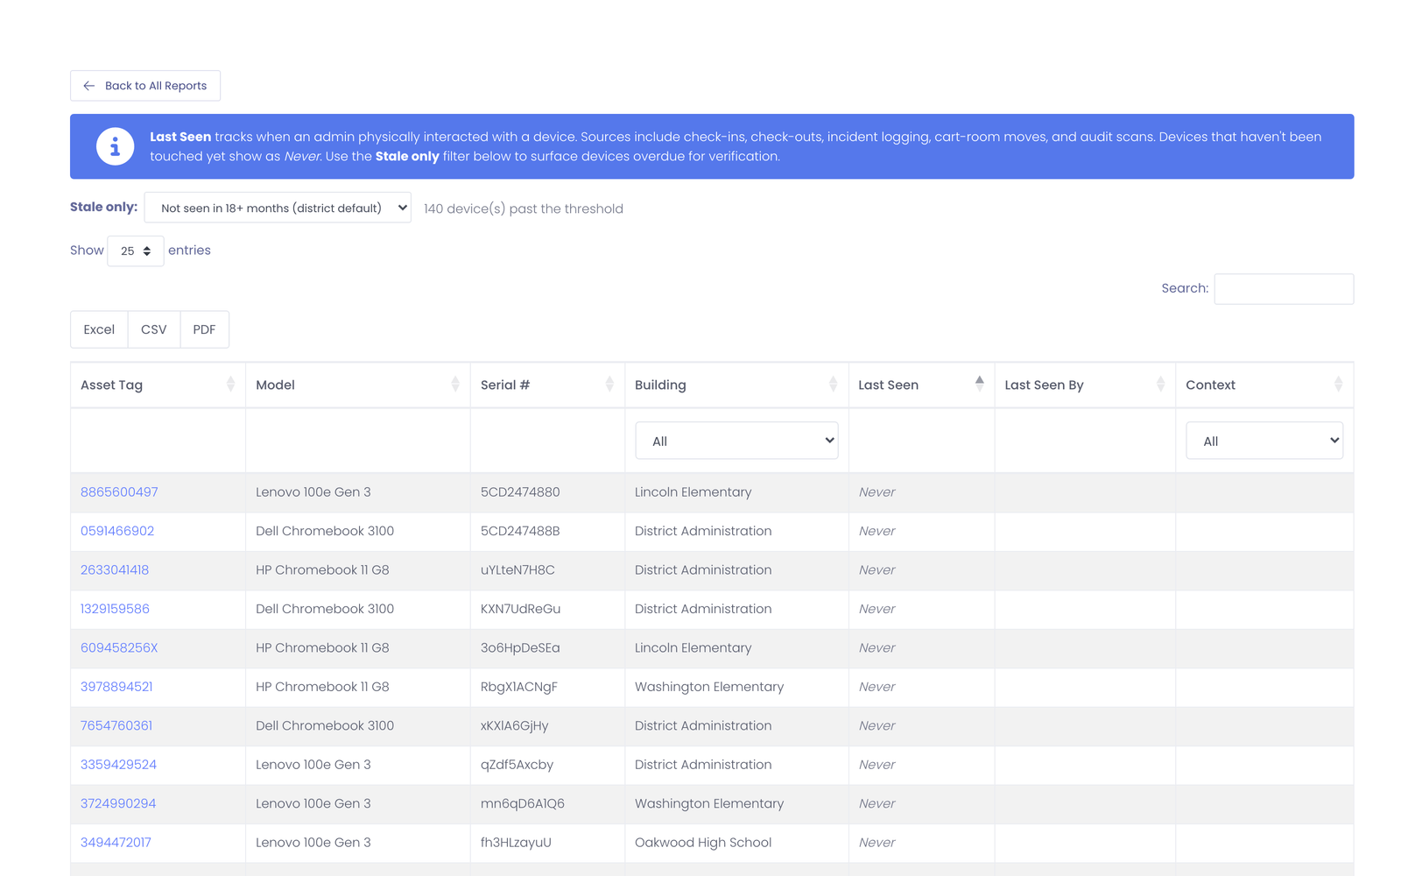Export table as PDF
The height and width of the screenshot is (876, 1401).
(204, 329)
